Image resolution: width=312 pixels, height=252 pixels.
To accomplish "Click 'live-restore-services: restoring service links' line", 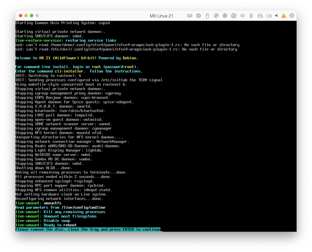I will pyautogui.click(x=66, y=41).
